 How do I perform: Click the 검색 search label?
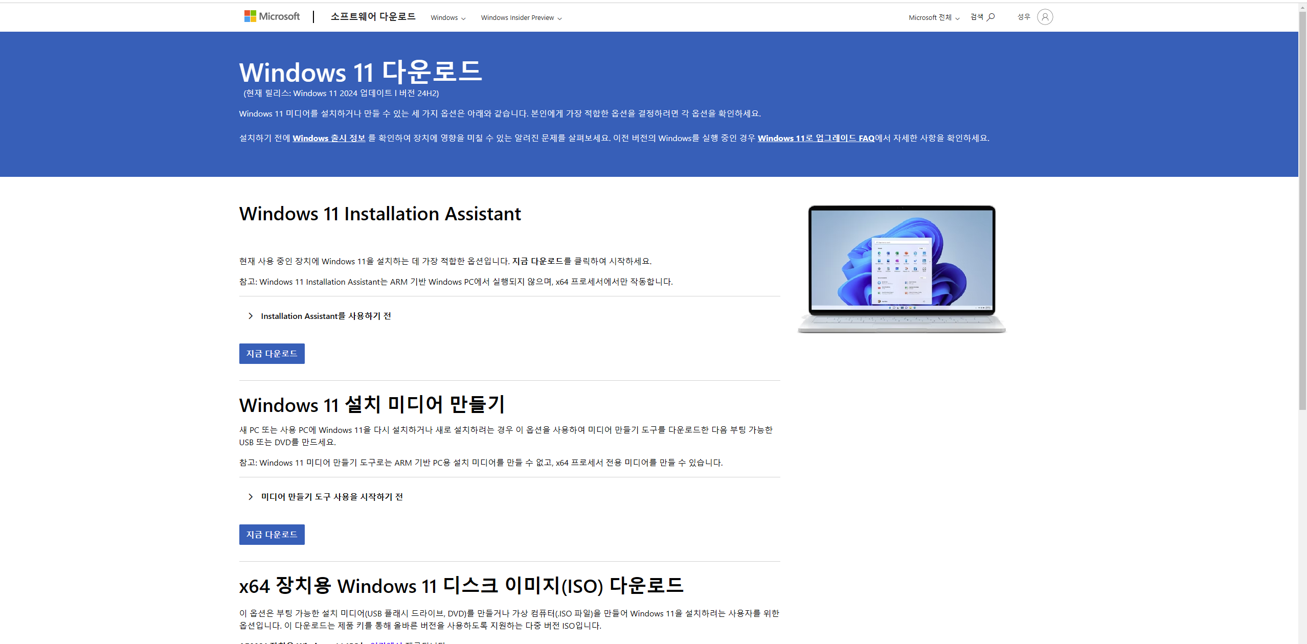[977, 17]
